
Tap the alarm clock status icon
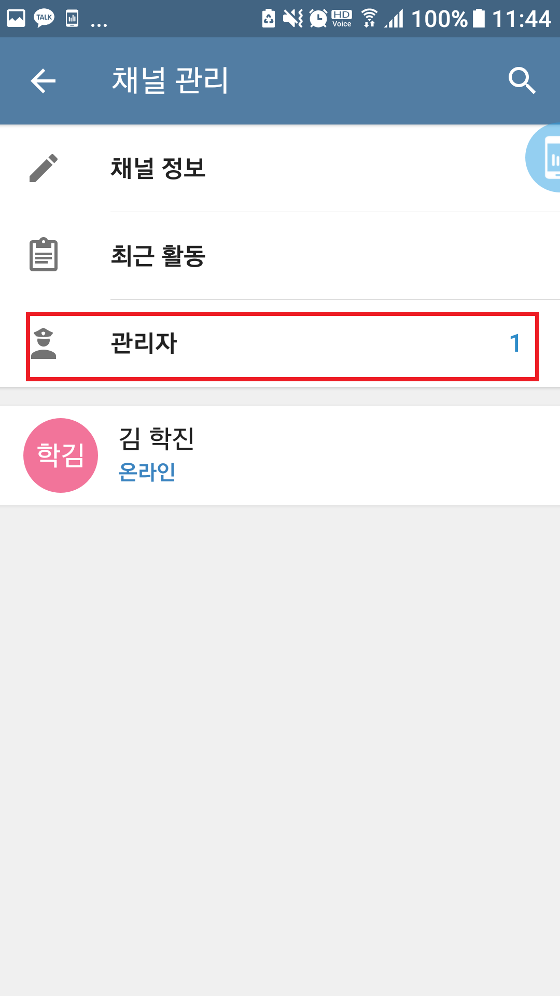[318, 19]
